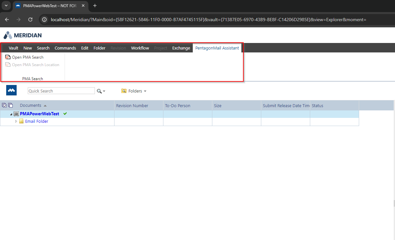Select the Workflow ribbon tab
This screenshot has width=395, height=240.
point(140,48)
